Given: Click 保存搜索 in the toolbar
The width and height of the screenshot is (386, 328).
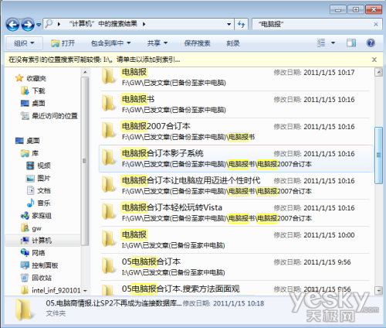Looking at the screenshot, I should pos(198,43).
